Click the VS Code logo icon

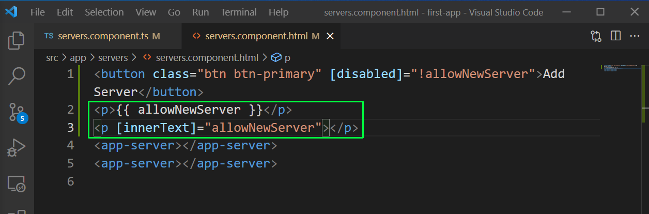point(11,12)
